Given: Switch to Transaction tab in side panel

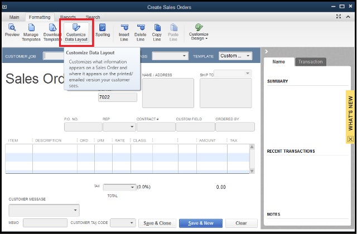Looking at the screenshot, I should point(311,62).
